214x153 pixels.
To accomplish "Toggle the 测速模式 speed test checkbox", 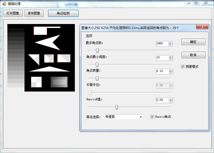I will 183,66.
